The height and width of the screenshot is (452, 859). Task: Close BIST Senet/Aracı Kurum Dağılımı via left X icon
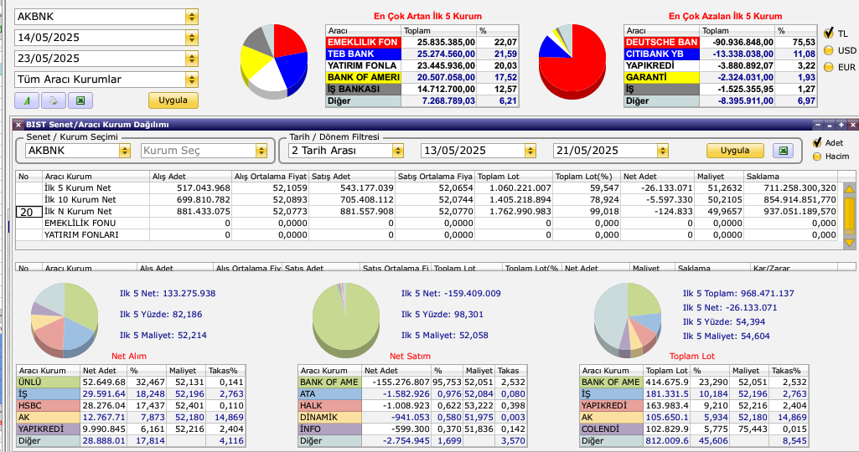(x=18, y=125)
